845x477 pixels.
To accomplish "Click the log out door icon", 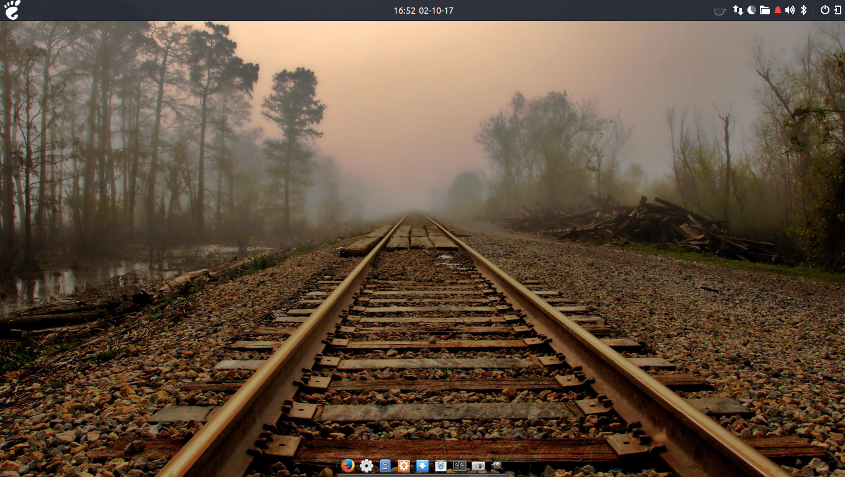I will tap(837, 10).
